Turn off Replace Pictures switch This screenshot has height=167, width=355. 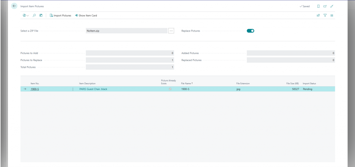click(x=250, y=31)
